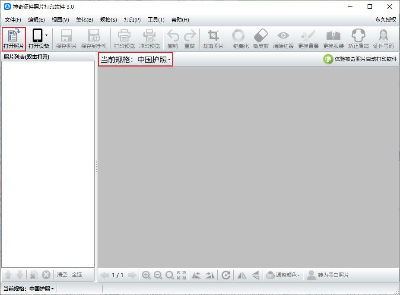Toggle the horizontal flip icon

click(242, 275)
